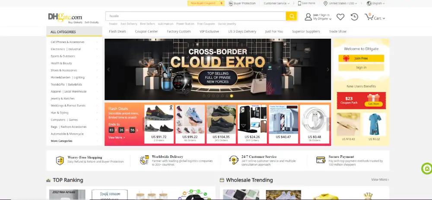
Task: Open US 3 Days Delivery tab
Action: pos(242,31)
